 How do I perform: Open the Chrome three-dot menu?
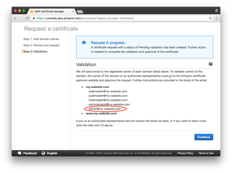pyautogui.click(x=217, y=18)
